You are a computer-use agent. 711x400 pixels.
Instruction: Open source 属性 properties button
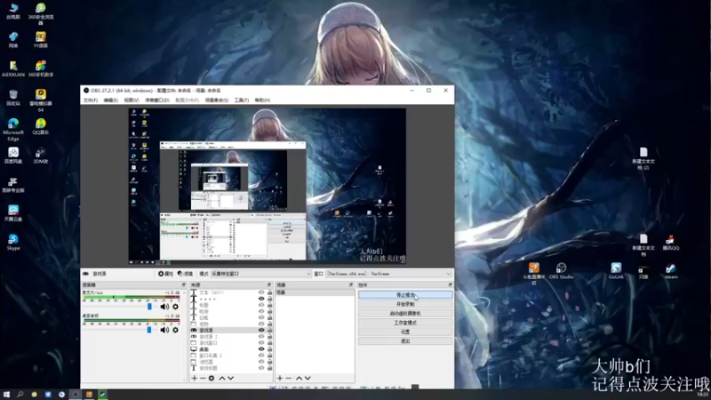(x=165, y=274)
